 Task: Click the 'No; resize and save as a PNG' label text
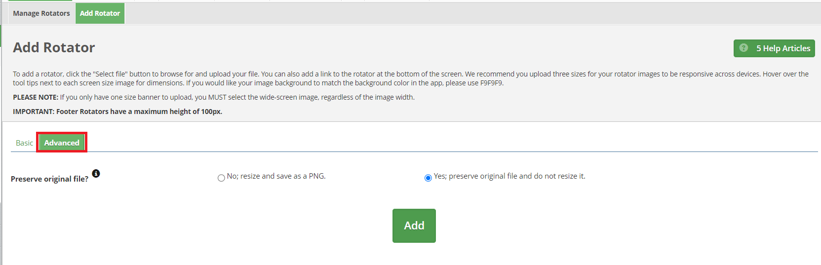pos(276,176)
